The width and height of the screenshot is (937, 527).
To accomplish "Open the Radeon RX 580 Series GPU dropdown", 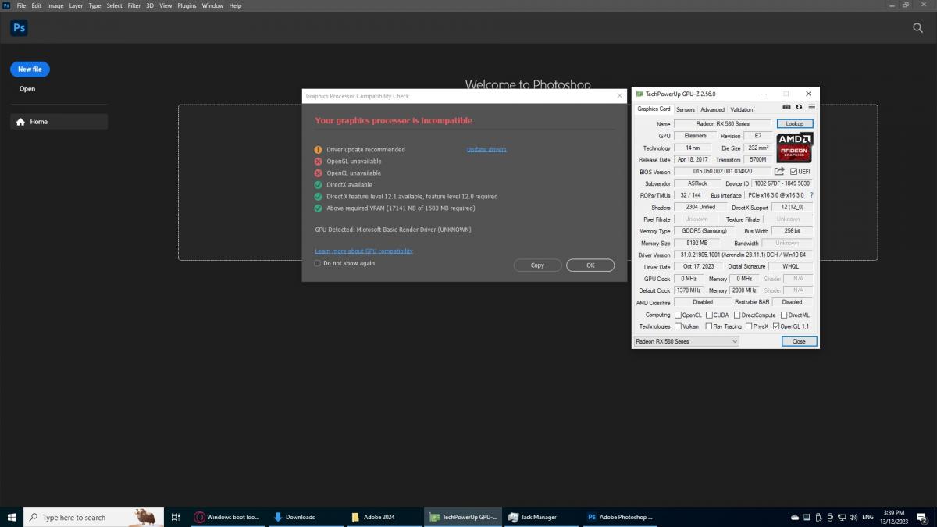I will click(x=686, y=341).
